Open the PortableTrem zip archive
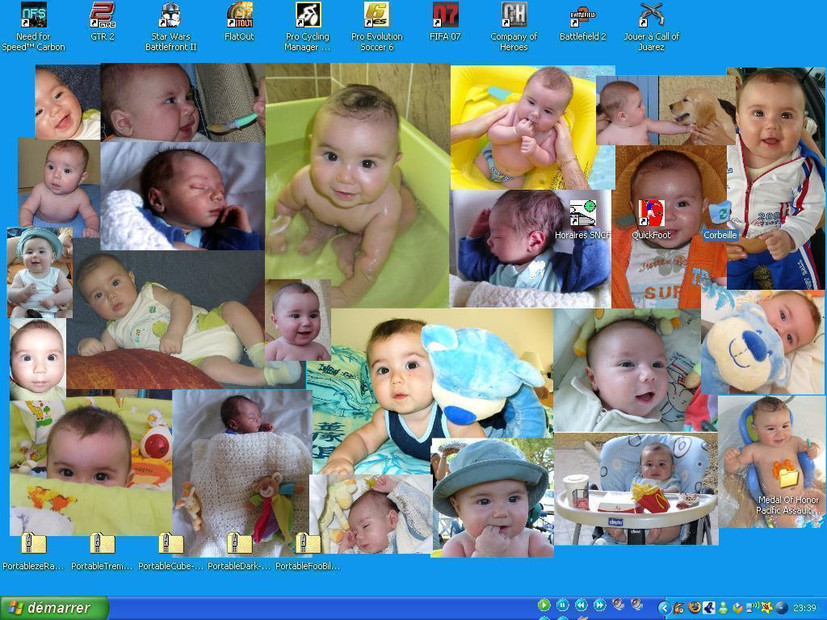The height and width of the screenshot is (620, 827). click(x=102, y=545)
